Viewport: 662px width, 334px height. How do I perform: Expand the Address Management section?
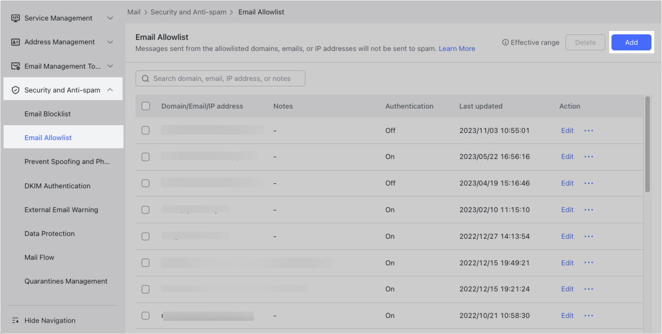click(x=110, y=42)
